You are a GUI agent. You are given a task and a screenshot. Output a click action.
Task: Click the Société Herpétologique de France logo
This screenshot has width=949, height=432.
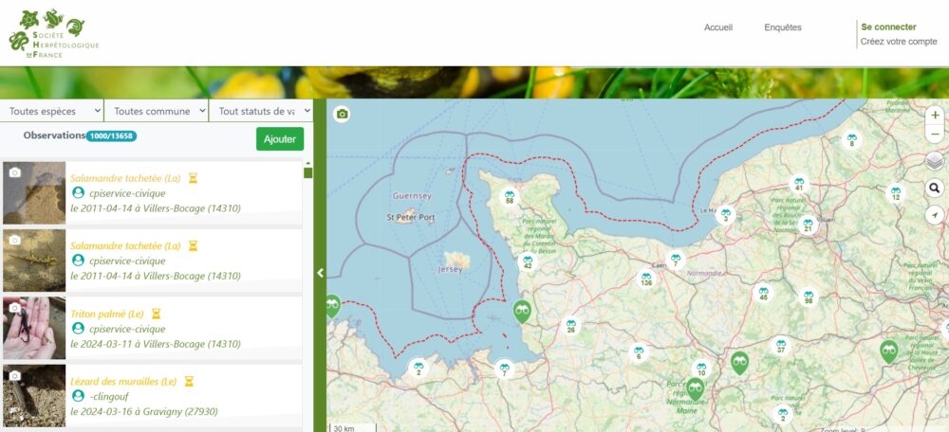coord(53,34)
